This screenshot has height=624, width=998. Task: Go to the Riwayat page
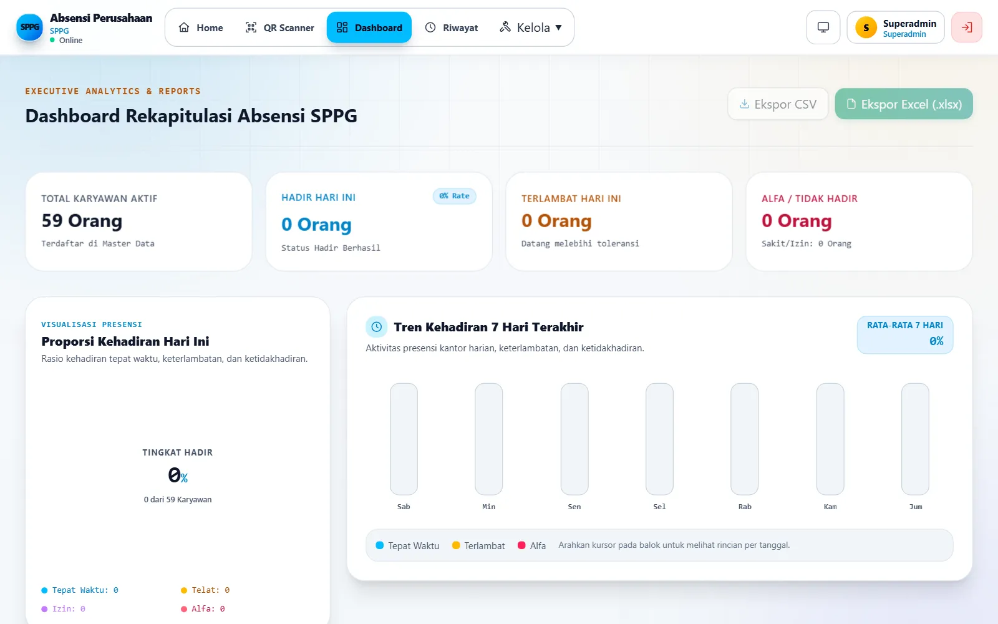tap(452, 27)
